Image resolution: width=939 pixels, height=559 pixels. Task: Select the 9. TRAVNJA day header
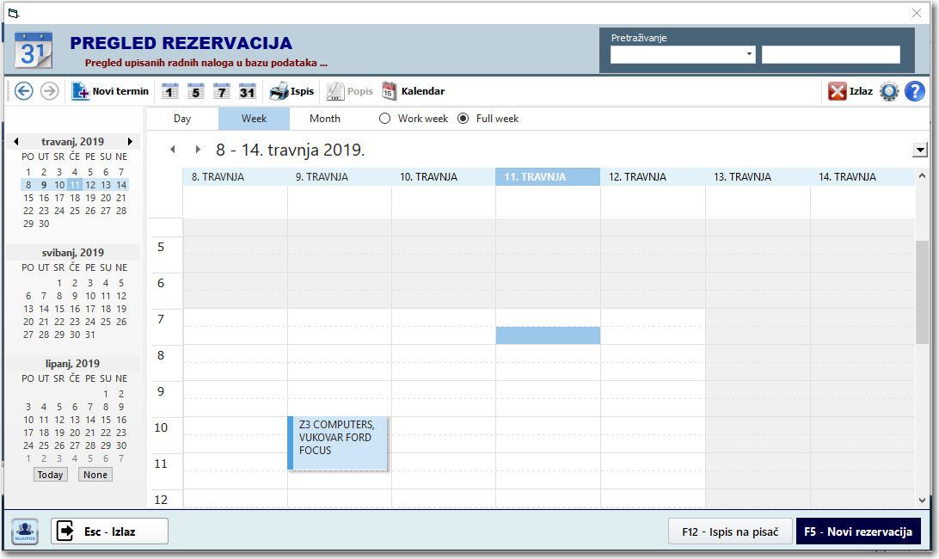[x=340, y=177]
